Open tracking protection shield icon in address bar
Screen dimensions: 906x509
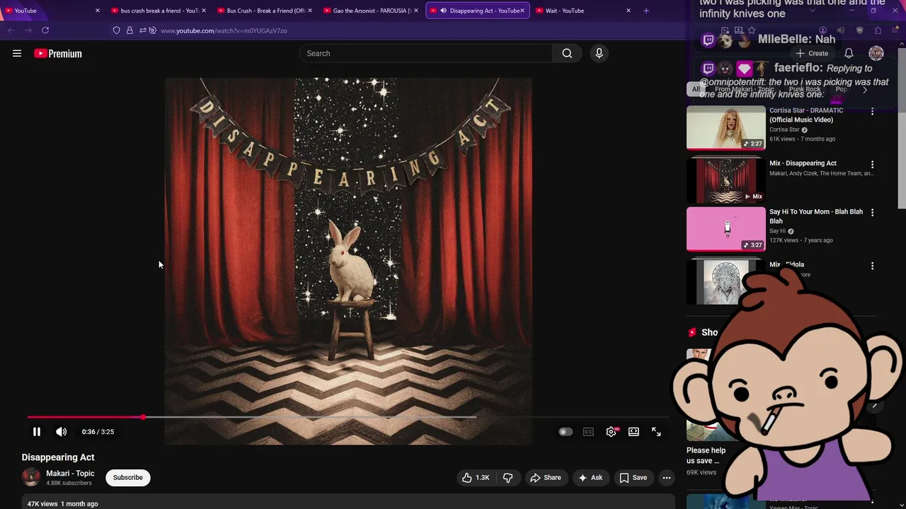[116, 30]
